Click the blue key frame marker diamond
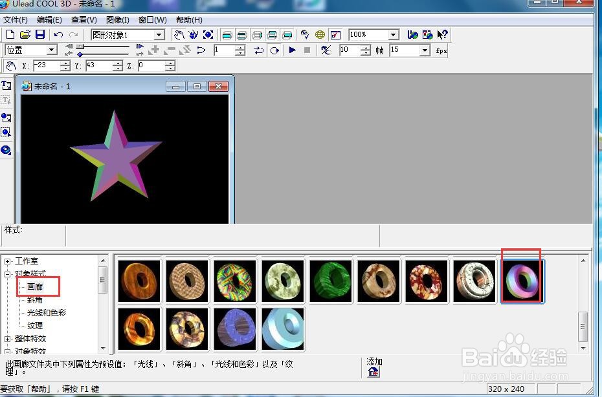This screenshot has width=602, height=397. pyautogui.click(x=80, y=54)
